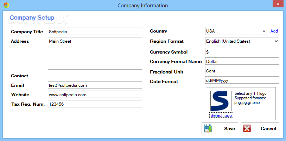Screen dimensions: 286x141
Task: Click the Currency Symbol label
Action: 169,52
